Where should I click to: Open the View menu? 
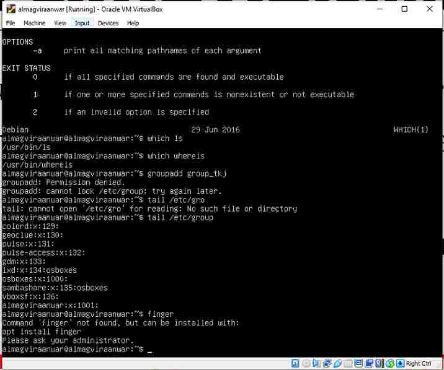[60, 23]
